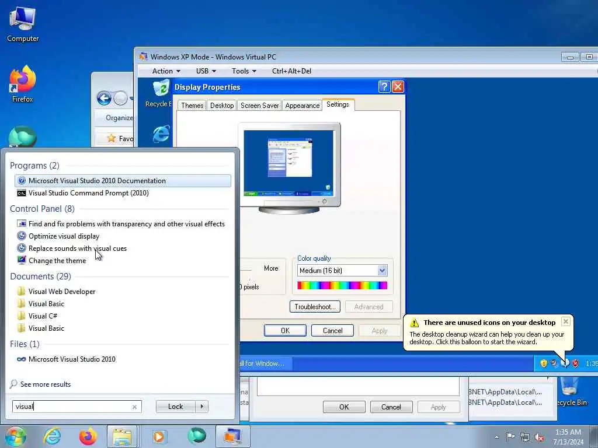Switch to the Themes tab

point(192,106)
